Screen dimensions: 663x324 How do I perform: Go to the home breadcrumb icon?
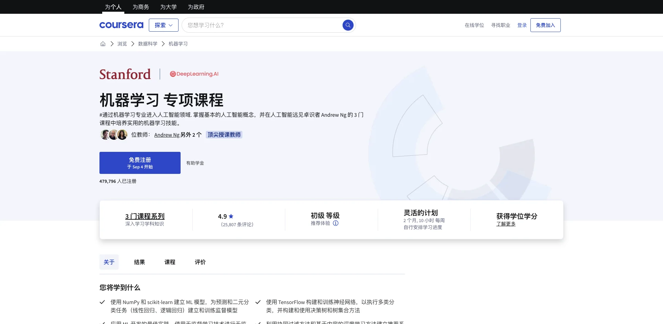click(x=103, y=44)
